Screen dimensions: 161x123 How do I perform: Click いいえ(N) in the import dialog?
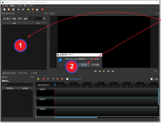(95, 65)
